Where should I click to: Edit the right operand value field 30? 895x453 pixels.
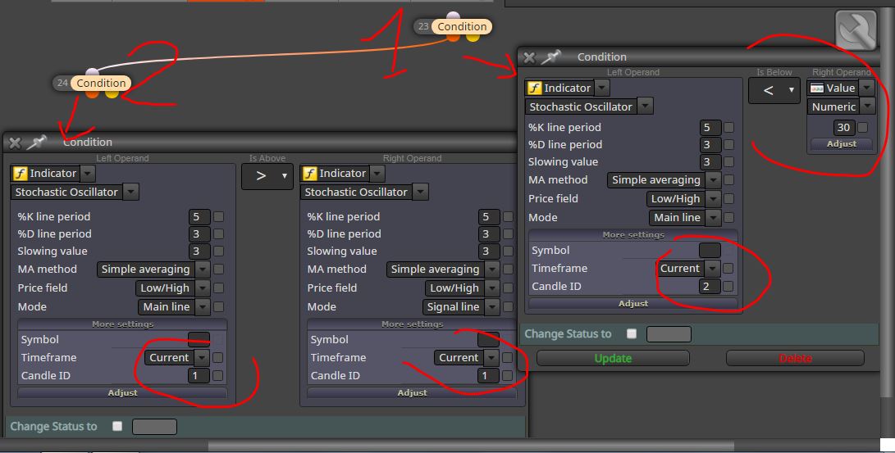pos(843,128)
